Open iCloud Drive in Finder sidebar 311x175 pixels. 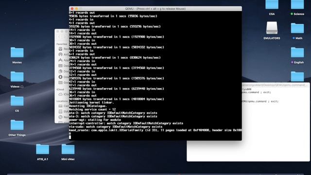(x=64, y=94)
